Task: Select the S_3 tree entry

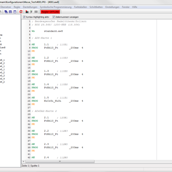Action: click(2, 76)
